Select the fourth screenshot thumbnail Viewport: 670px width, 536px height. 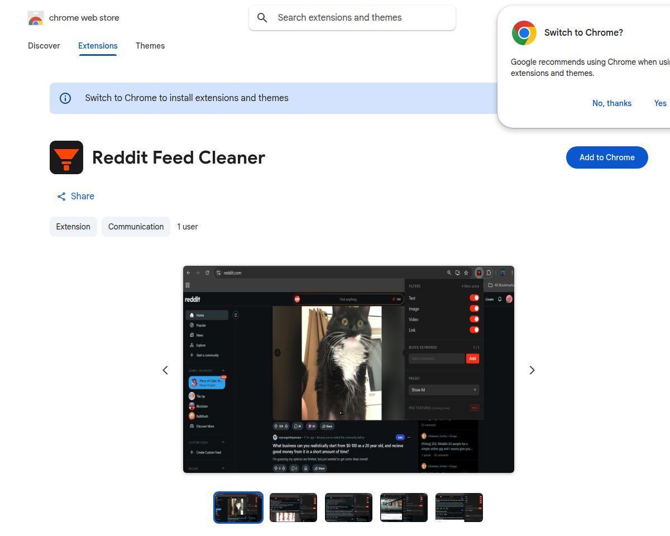404,508
